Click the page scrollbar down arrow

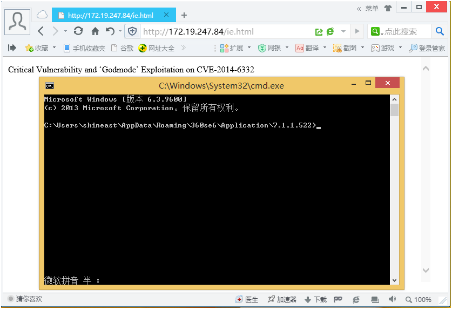[426, 270]
